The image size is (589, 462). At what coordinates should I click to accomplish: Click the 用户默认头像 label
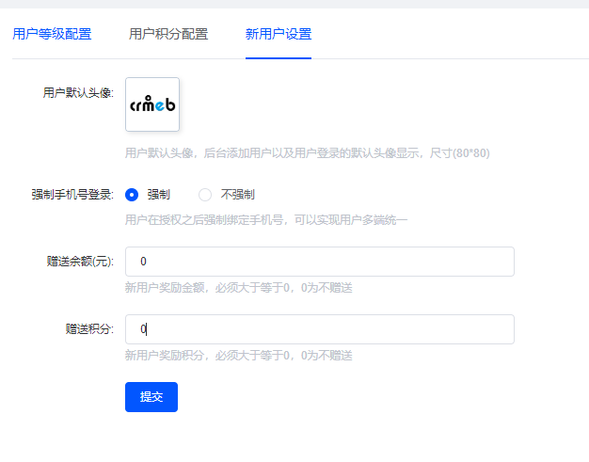coord(78,93)
